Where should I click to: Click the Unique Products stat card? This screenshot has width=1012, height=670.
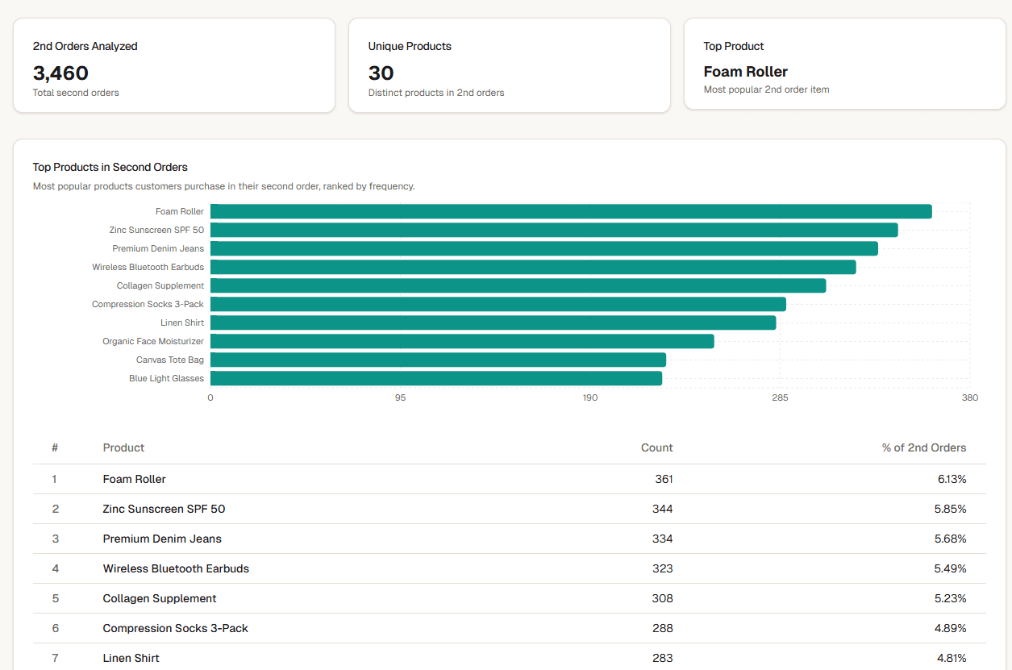(509, 65)
